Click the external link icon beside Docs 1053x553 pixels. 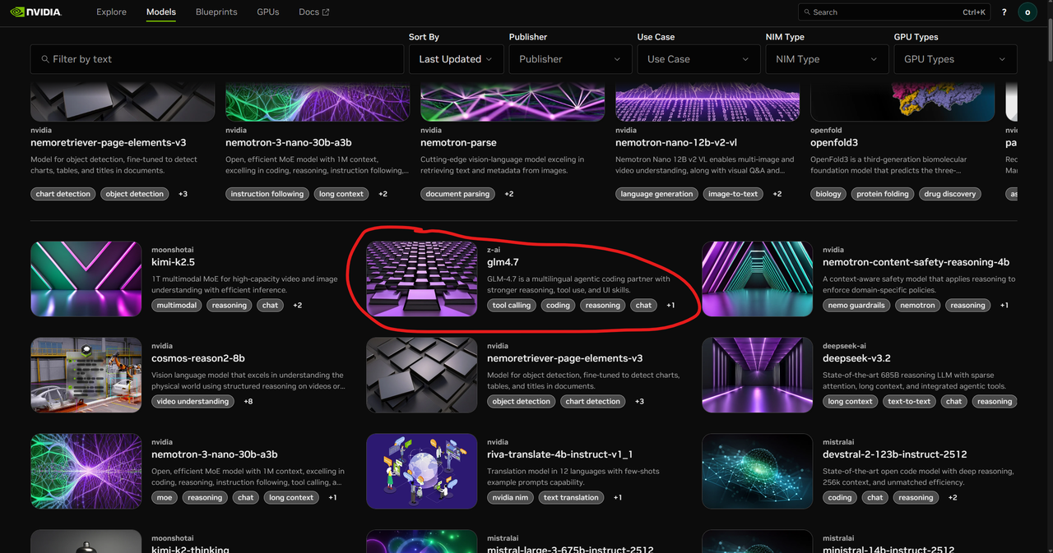click(326, 12)
